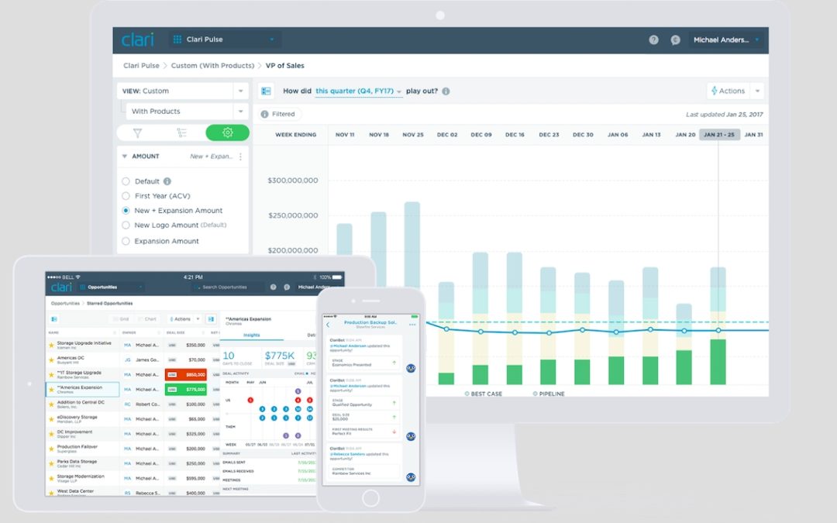This screenshot has height=523, width=837.
Task: Click the green $775,000 deal size cell
Action: (x=186, y=390)
